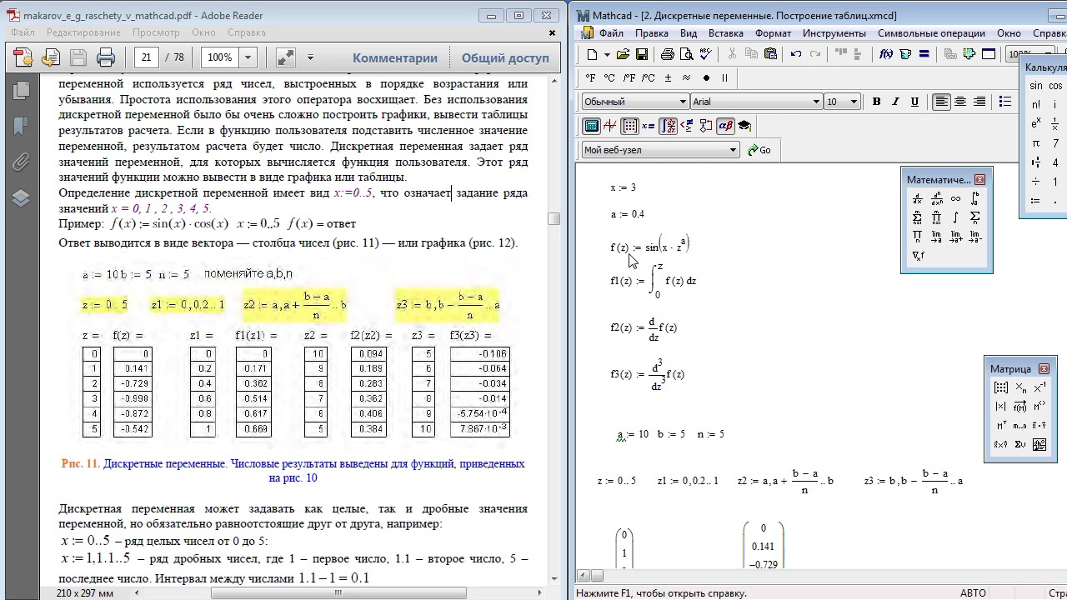Open Graph palette toolbar button

610,126
